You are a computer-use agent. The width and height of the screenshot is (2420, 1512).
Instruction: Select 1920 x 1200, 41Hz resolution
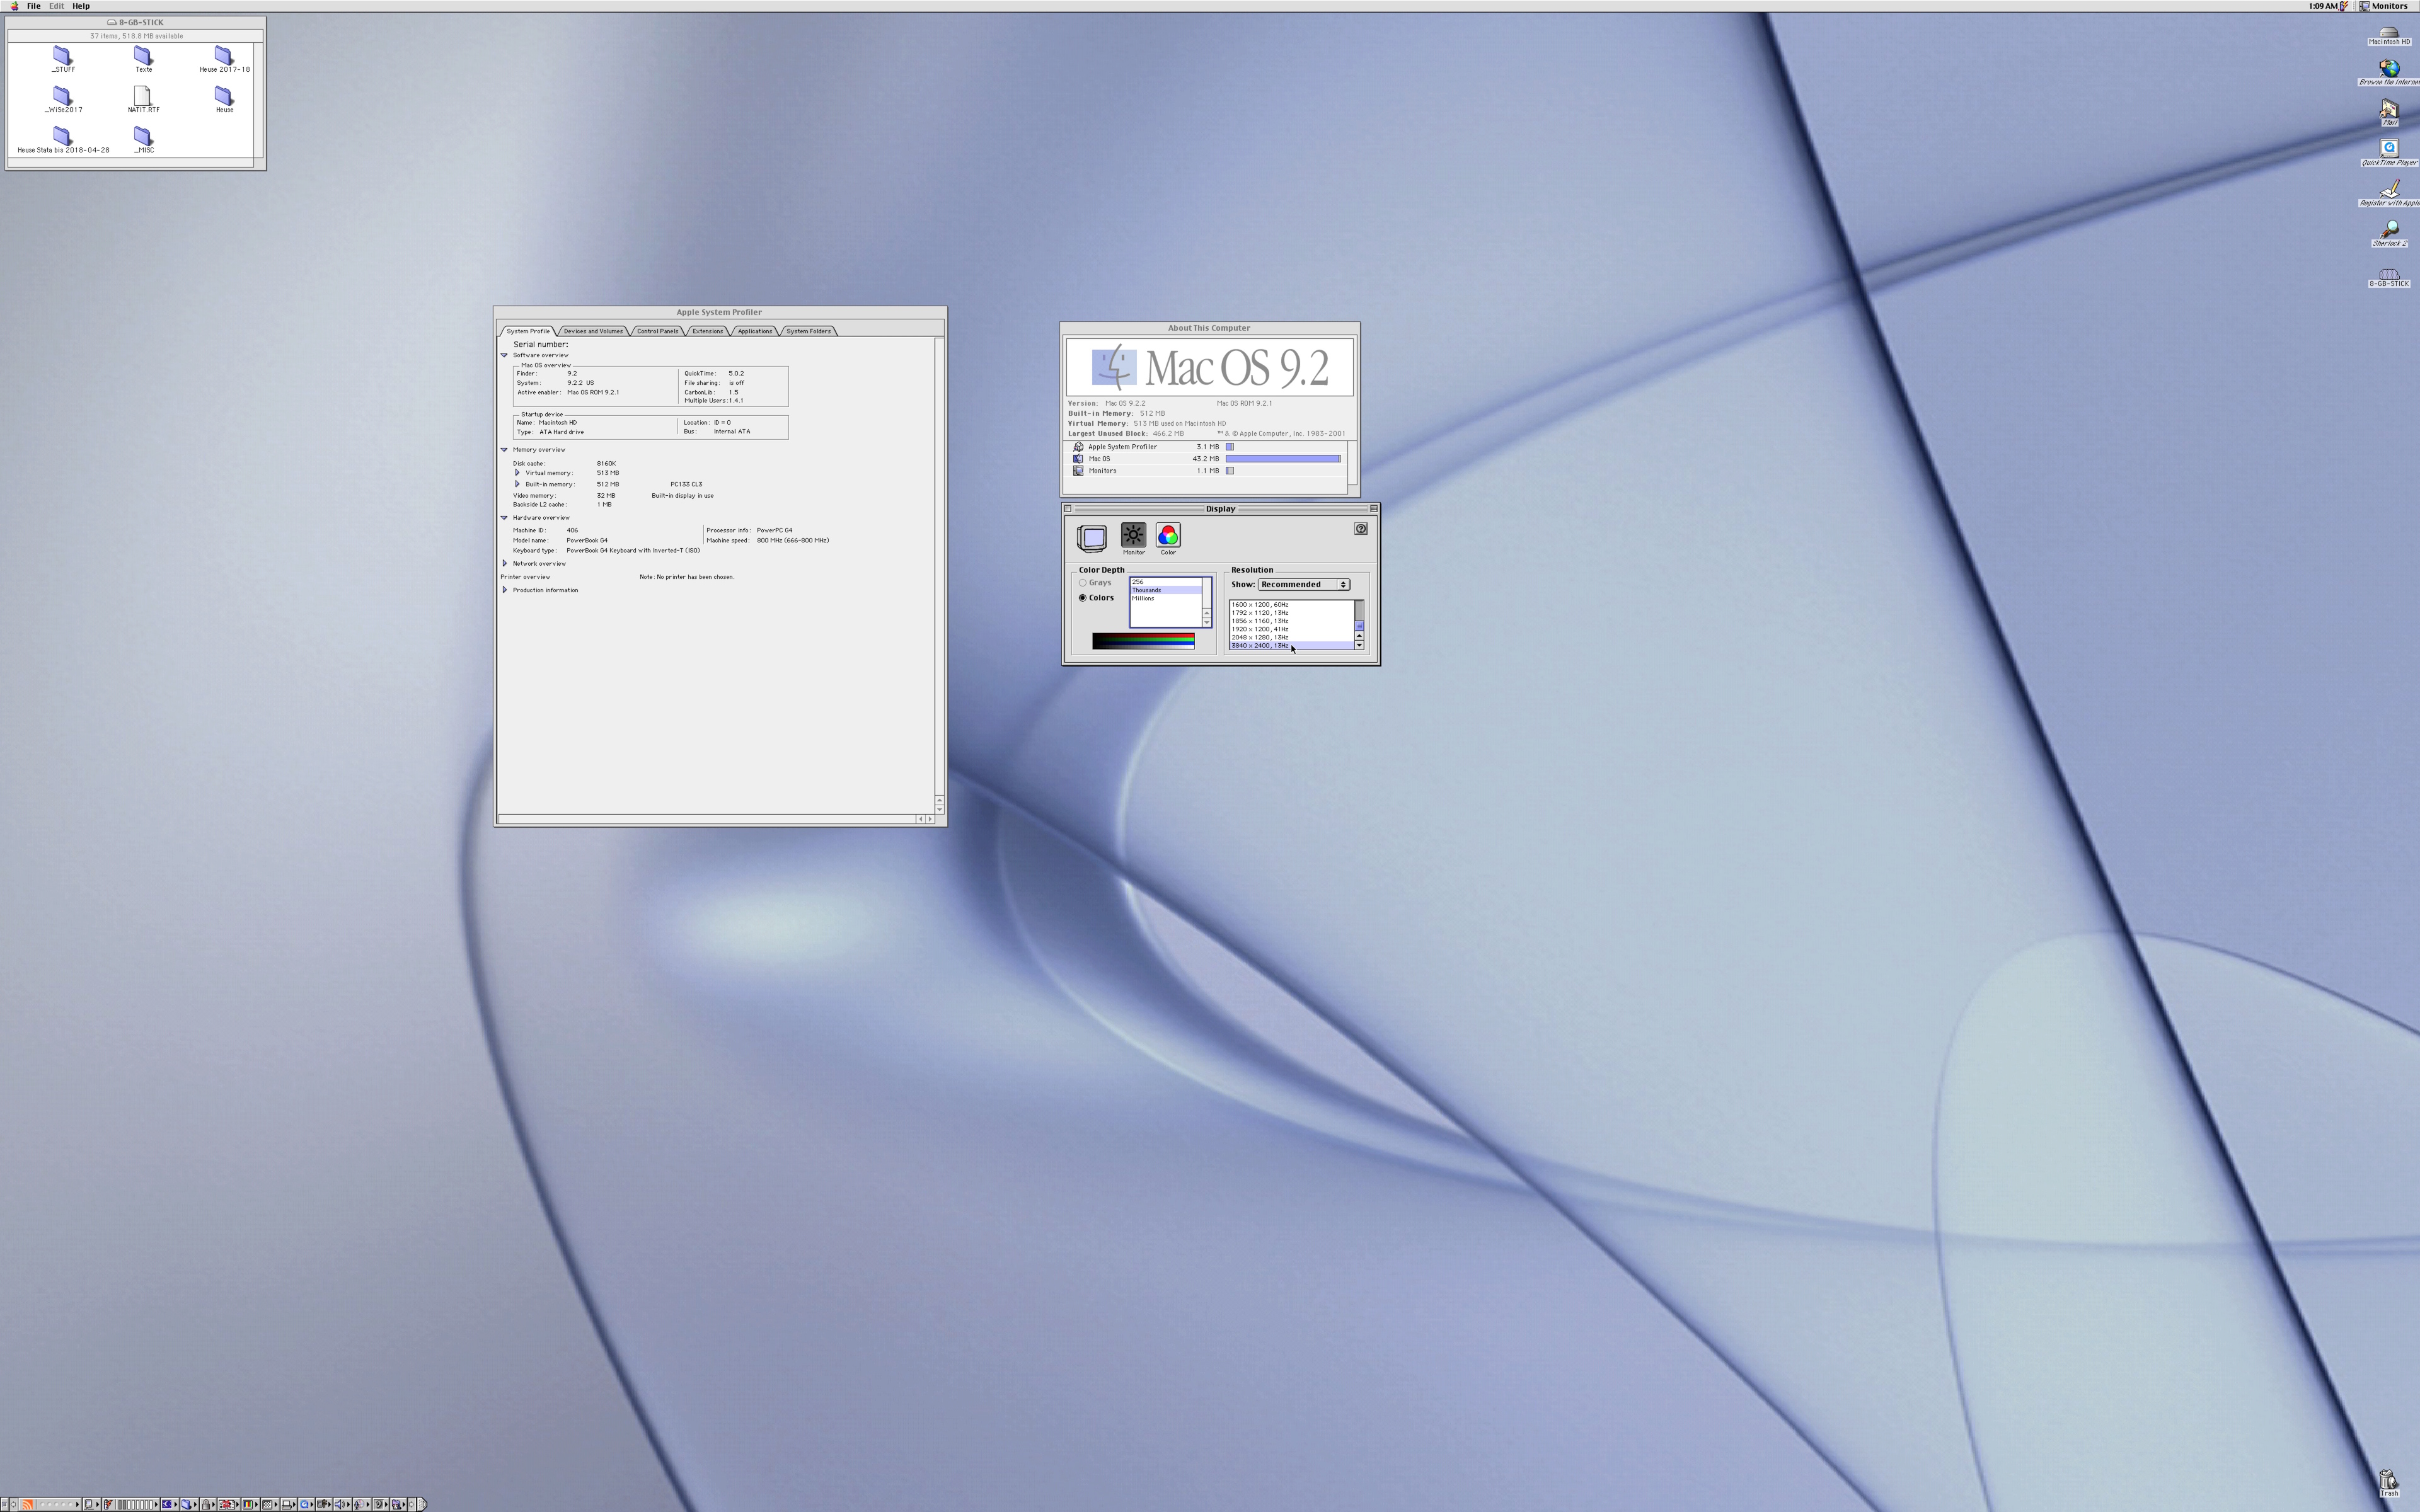point(1260,629)
